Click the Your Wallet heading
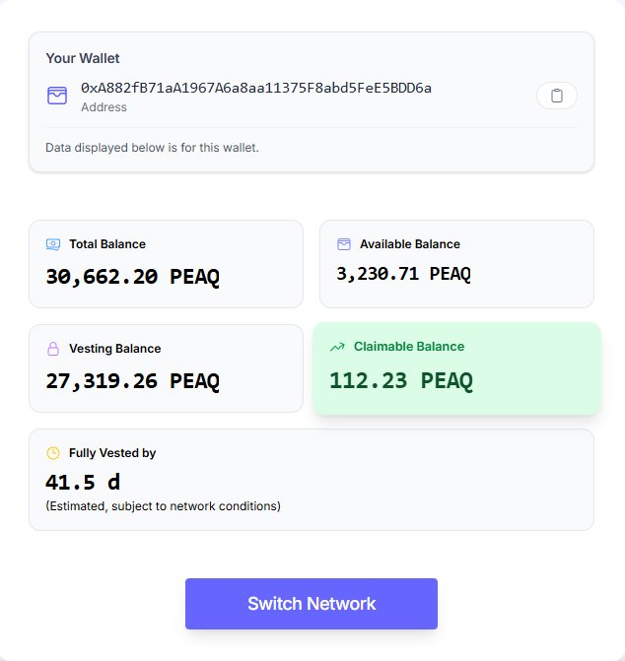This screenshot has height=661, width=625. pos(83,58)
